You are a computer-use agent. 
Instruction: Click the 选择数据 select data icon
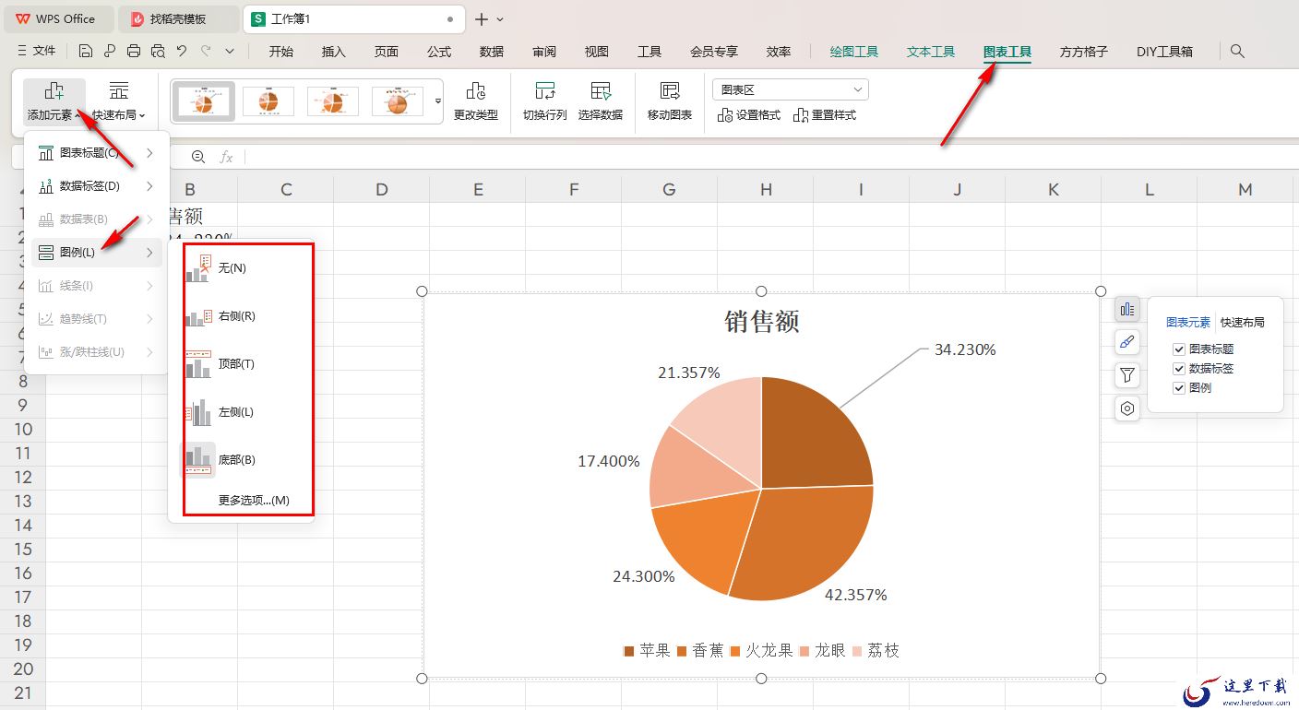point(601,91)
